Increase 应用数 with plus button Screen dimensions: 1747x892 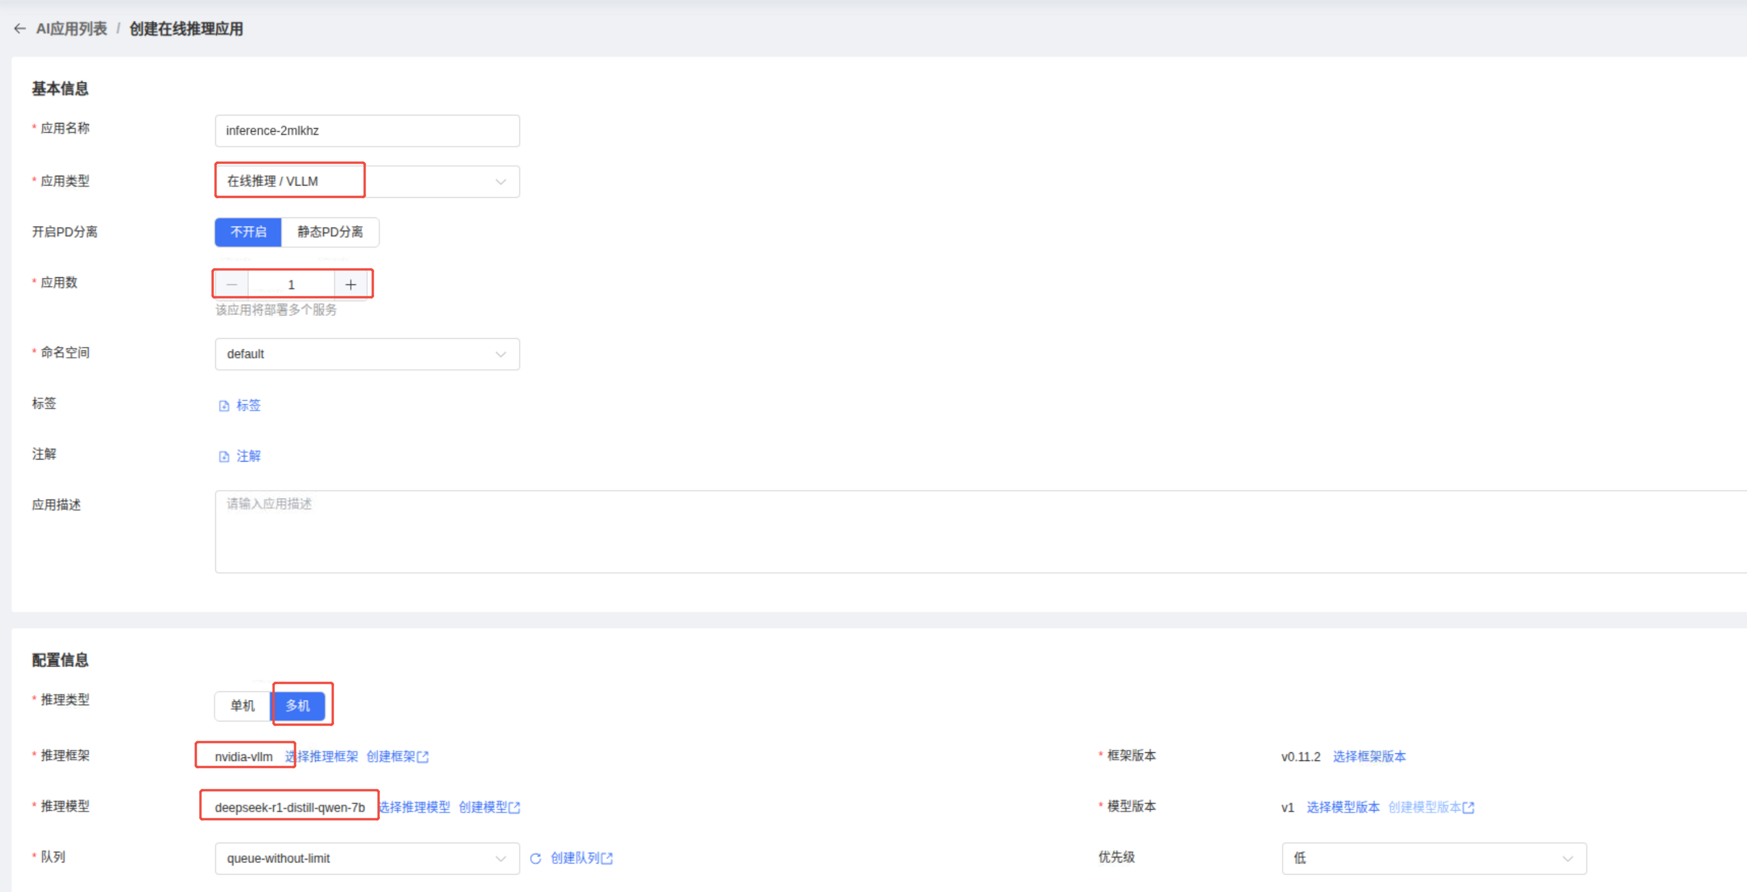350,285
